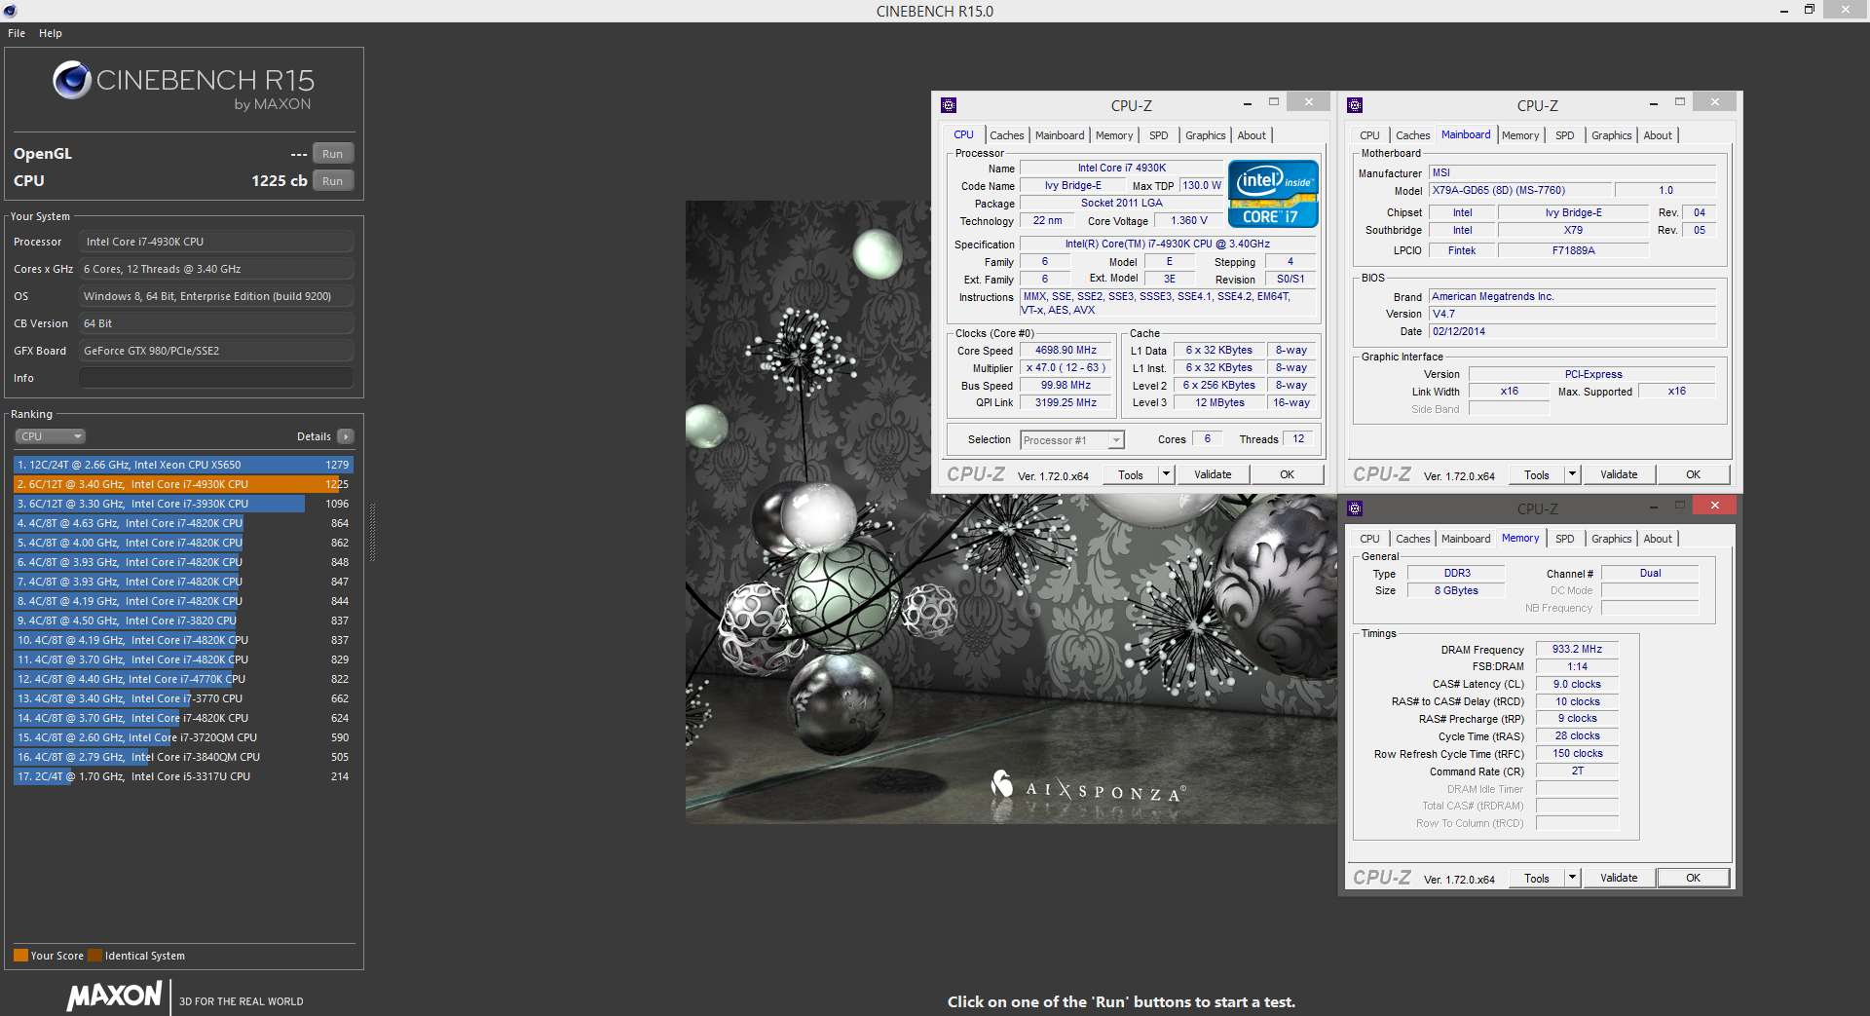Switch to Caches tab in the first CPU-Z window
The image size is (1870, 1016).
point(1007,135)
